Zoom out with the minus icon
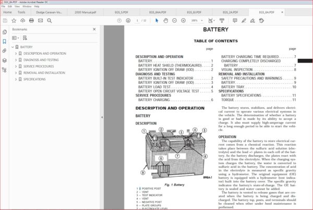Image resolution: width=313 pixels, height=210 pixels. 174,20
